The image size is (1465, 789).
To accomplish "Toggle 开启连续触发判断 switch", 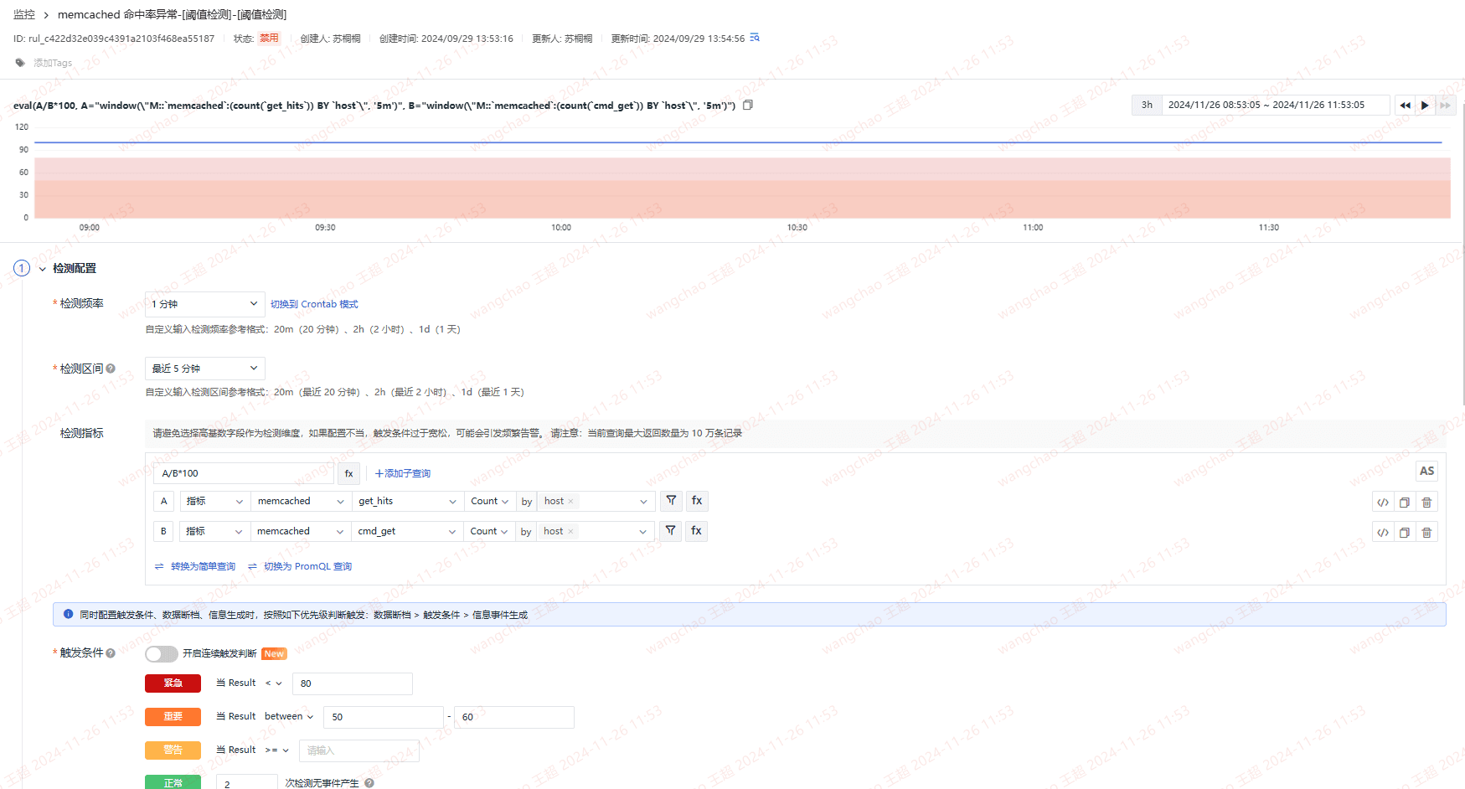I will (x=162, y=653).
